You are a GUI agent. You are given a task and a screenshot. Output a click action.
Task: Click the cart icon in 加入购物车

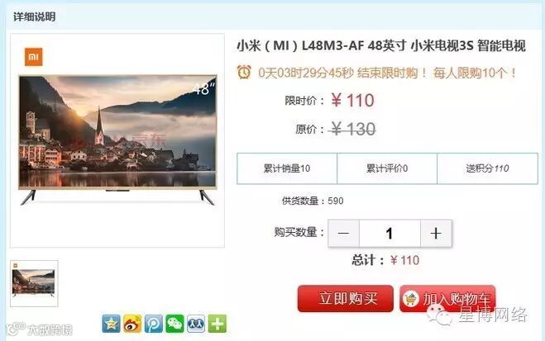pos(411,298)
